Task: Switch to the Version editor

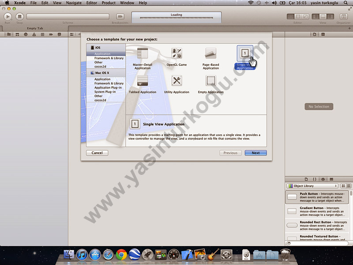Action: [x=305, y=16]
